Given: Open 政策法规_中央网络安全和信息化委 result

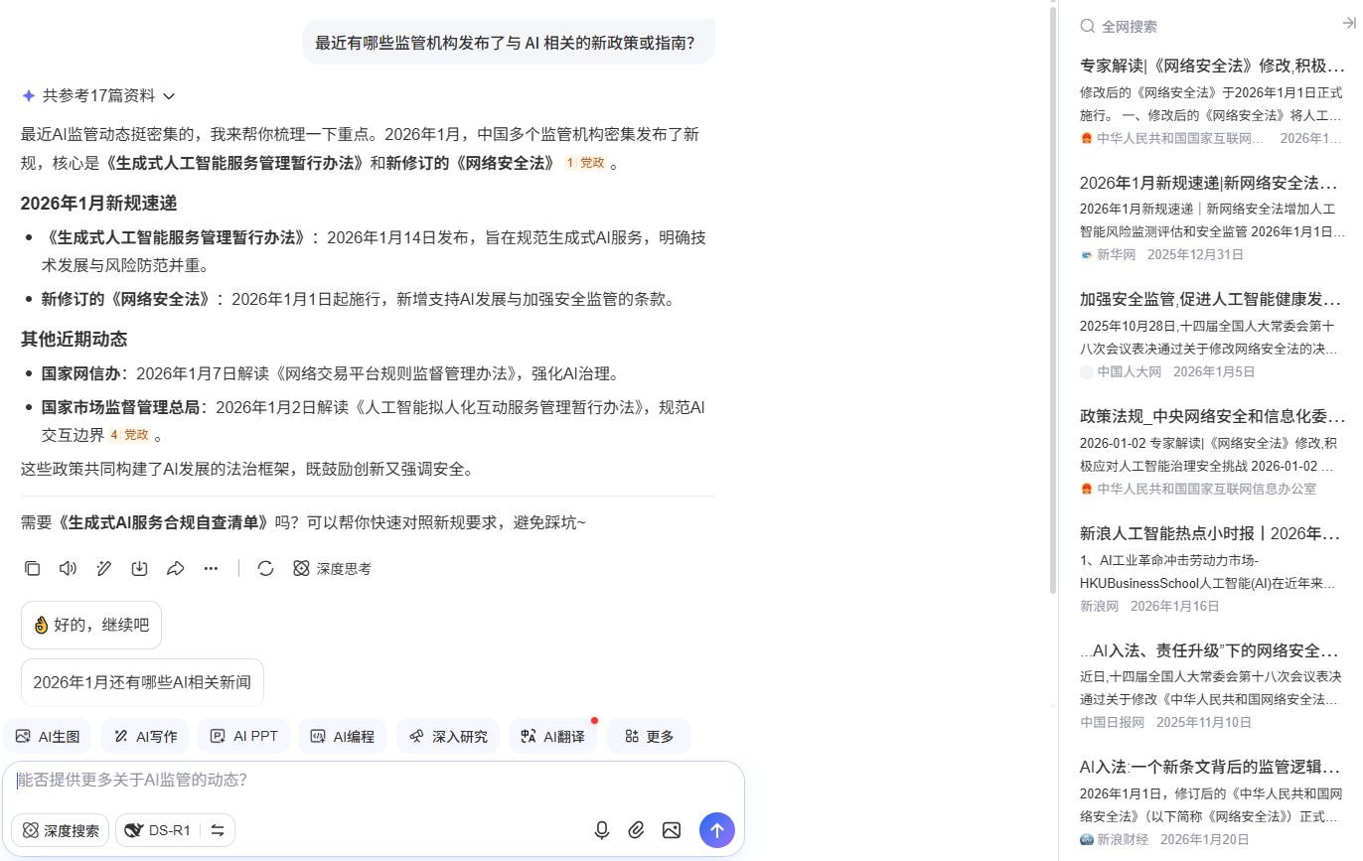Looking at the screenshot, I should (x=1213, y=415).
